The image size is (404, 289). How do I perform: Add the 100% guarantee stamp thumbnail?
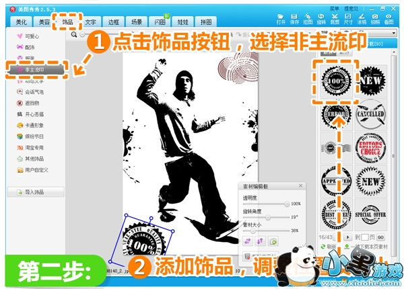coord(336,81)
